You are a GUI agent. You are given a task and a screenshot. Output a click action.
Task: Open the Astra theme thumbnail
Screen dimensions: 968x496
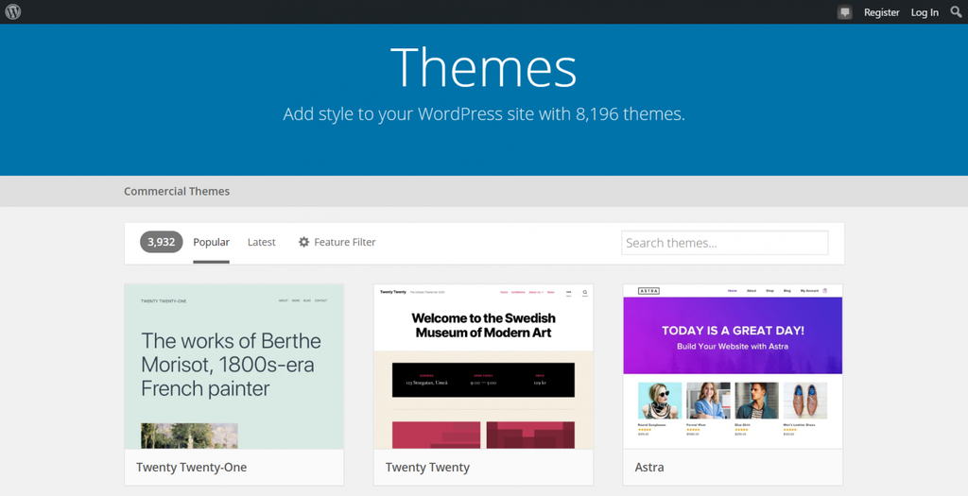733,367
